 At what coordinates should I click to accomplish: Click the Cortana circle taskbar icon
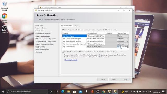[51, 92]
